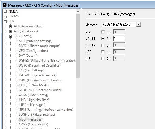
Task: Open ITFM (Jamming/Interference Monitor) item
Action: [x=46, y=110]
